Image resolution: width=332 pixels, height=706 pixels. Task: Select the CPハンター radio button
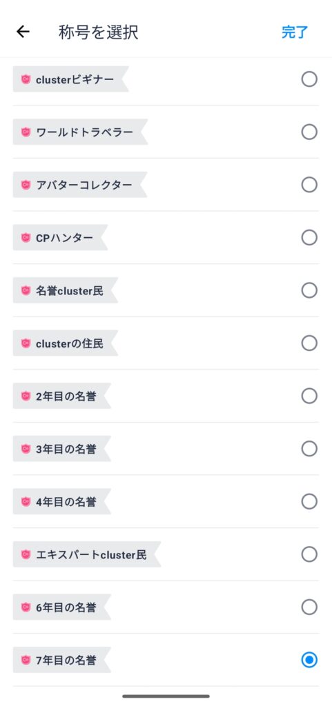tap(309, 237)
